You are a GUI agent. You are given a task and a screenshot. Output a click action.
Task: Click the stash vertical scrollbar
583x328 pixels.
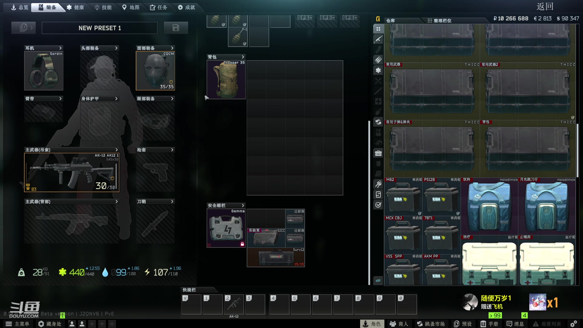577,150
